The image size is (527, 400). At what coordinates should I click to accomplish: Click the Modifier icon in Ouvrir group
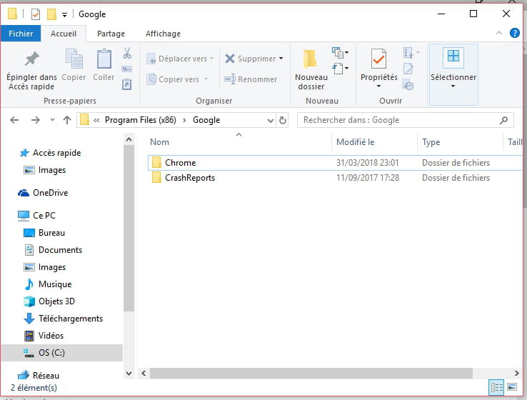pyautogui.click(x=408, y=69)
